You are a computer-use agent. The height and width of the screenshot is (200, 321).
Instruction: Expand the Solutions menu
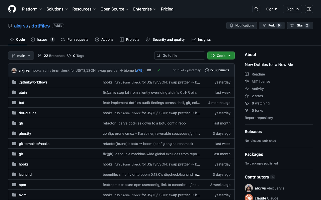coord(57,9)
